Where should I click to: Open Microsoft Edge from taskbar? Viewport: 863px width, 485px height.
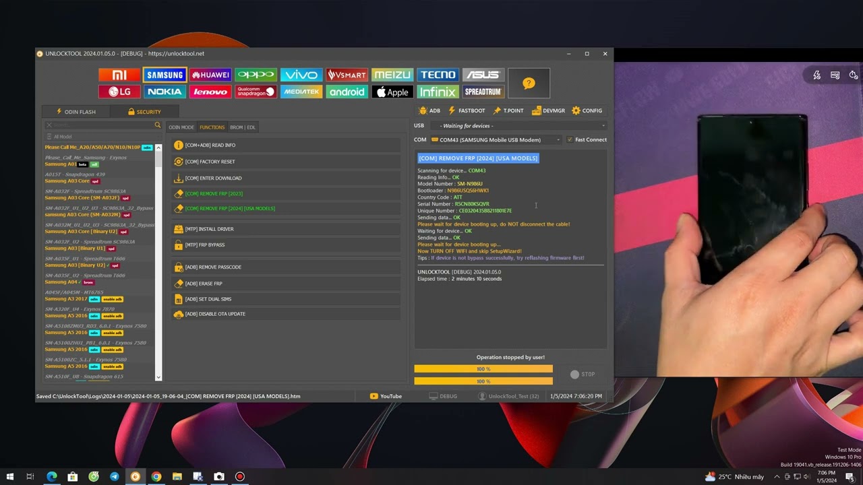click(52, 476)
